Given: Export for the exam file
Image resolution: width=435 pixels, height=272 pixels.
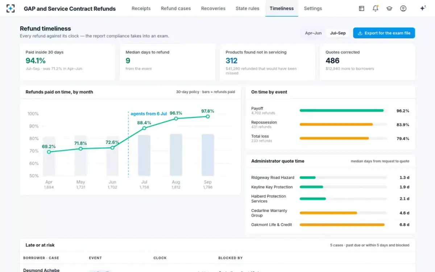Looking at the screenshot, I should tap(384, 33).
